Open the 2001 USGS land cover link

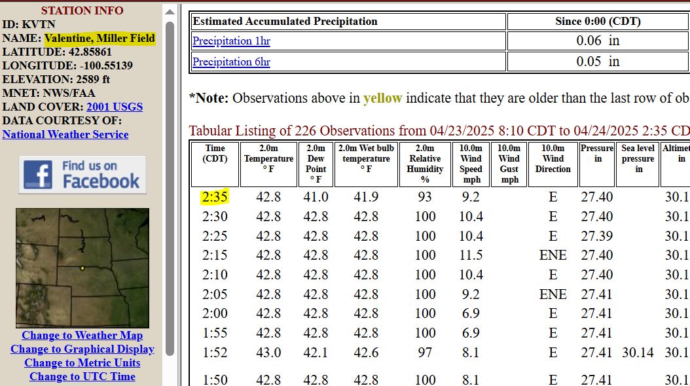coord(115,107)
